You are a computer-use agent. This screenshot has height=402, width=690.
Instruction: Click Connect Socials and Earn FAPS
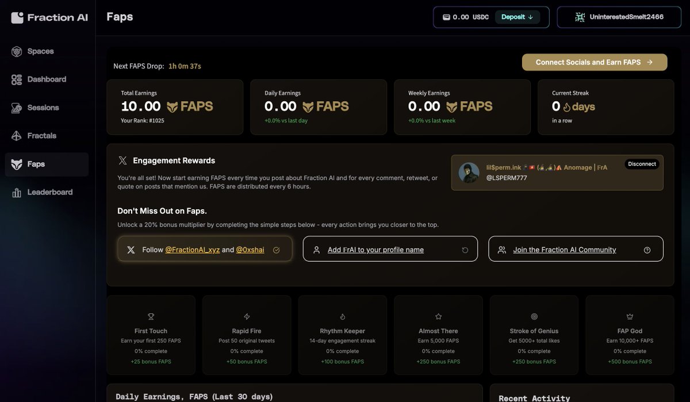pos(595,62)
